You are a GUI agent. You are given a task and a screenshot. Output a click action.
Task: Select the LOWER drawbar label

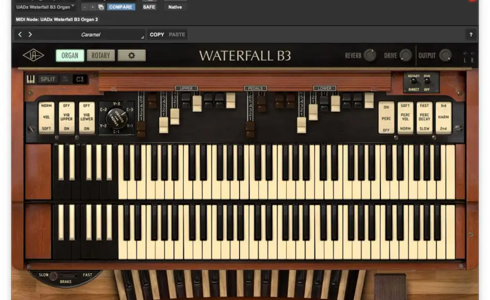point(325,88)
